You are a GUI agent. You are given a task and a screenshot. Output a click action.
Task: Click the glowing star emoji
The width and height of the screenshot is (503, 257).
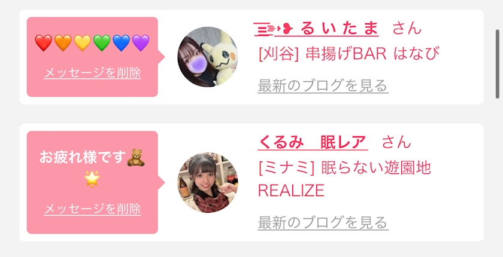click(92, 179)
